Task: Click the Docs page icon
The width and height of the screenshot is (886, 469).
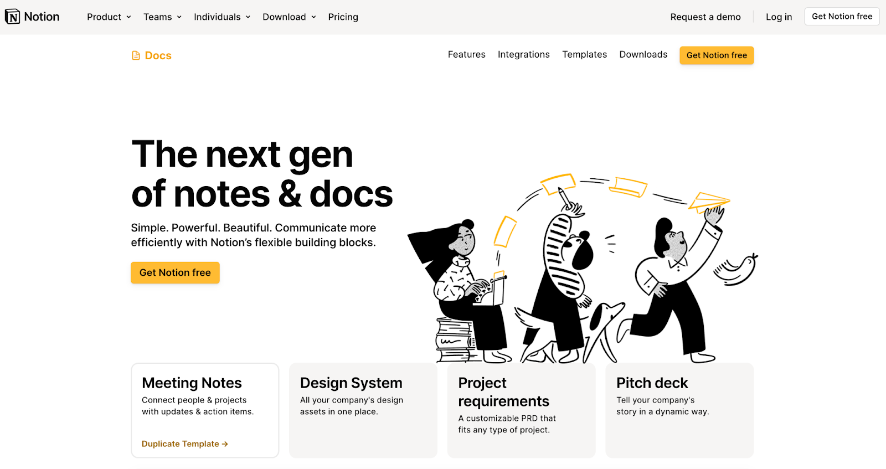Action: point(136,55)
